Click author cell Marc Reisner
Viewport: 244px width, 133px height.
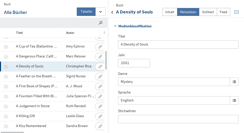[x=76, y=56]
